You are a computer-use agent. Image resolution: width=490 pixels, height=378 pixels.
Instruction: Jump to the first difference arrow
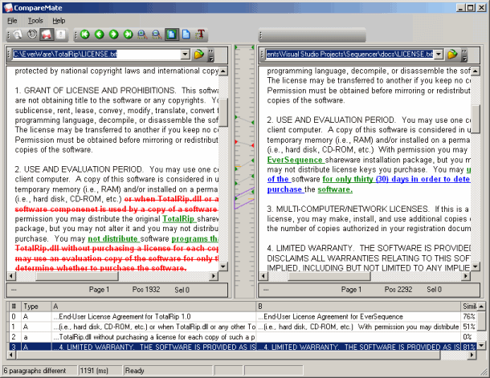85,35
